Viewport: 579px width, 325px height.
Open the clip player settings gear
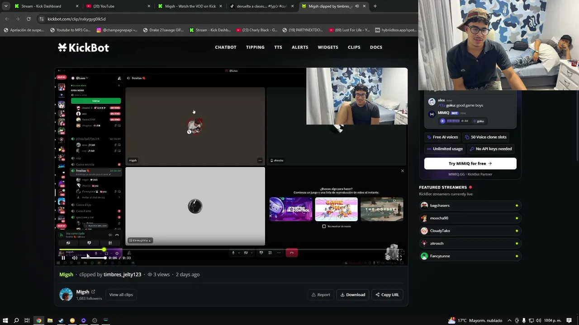[388, 258]
